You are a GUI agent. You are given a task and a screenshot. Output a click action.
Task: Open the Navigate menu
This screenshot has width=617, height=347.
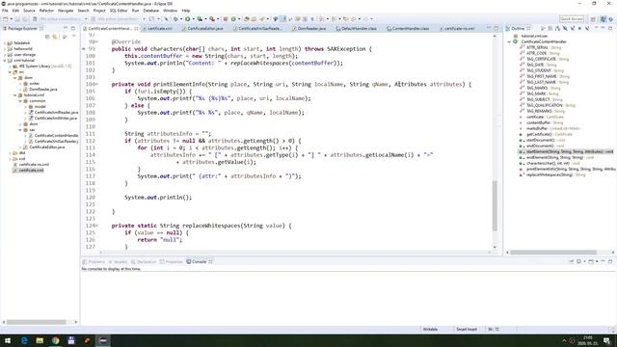(66, 11)
